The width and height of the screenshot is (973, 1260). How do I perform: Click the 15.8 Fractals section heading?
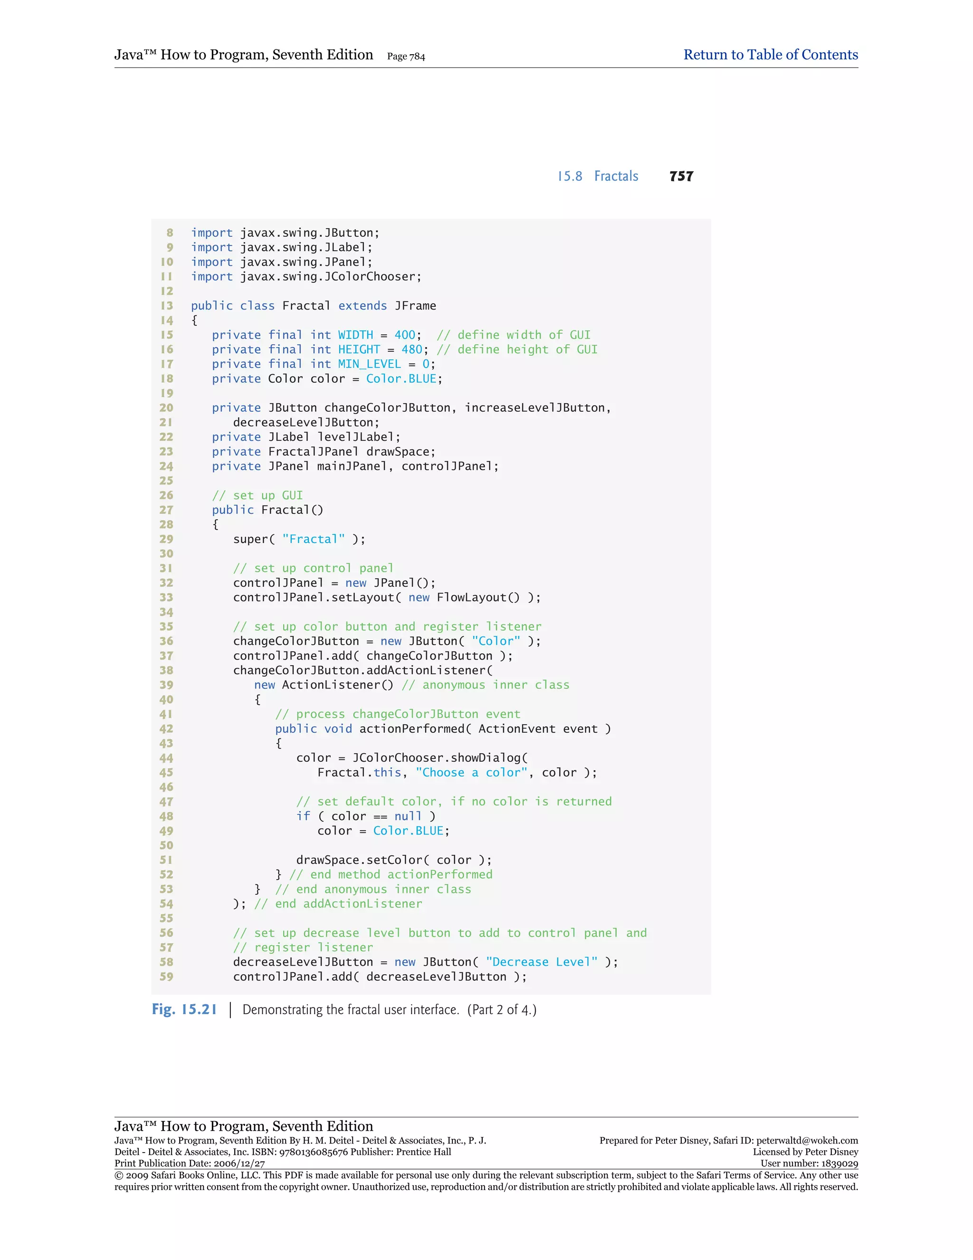click(597, 176)
